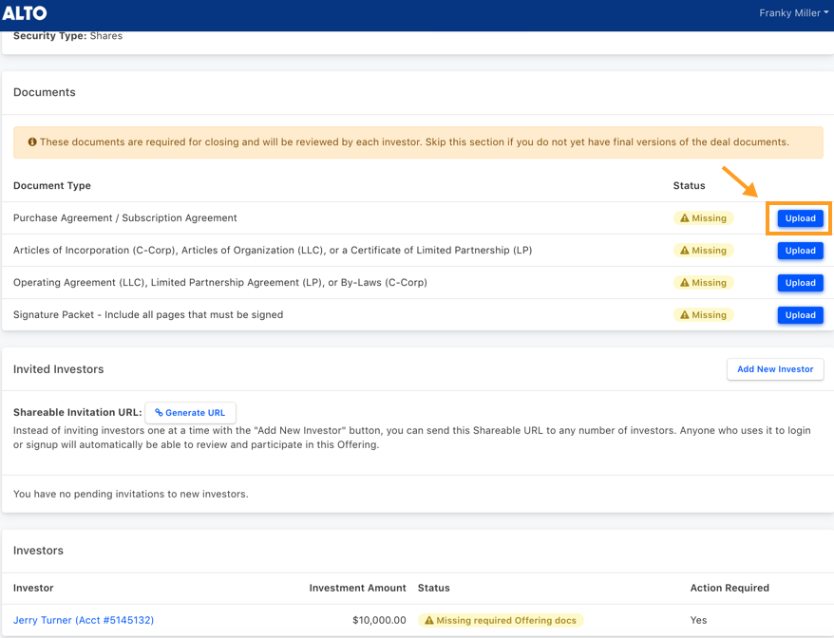Upload the Signature Packet document
The width and height of the screenshot is (834, 638).
click(800, 315)
